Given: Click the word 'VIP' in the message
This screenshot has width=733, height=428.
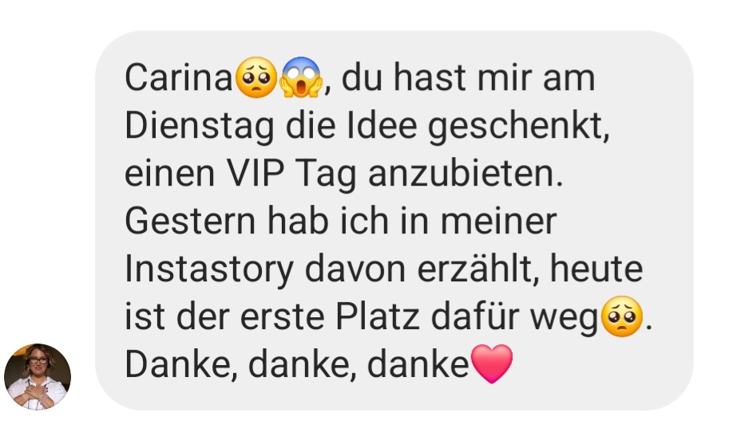Looking at the screenshot, I should 256,174.
